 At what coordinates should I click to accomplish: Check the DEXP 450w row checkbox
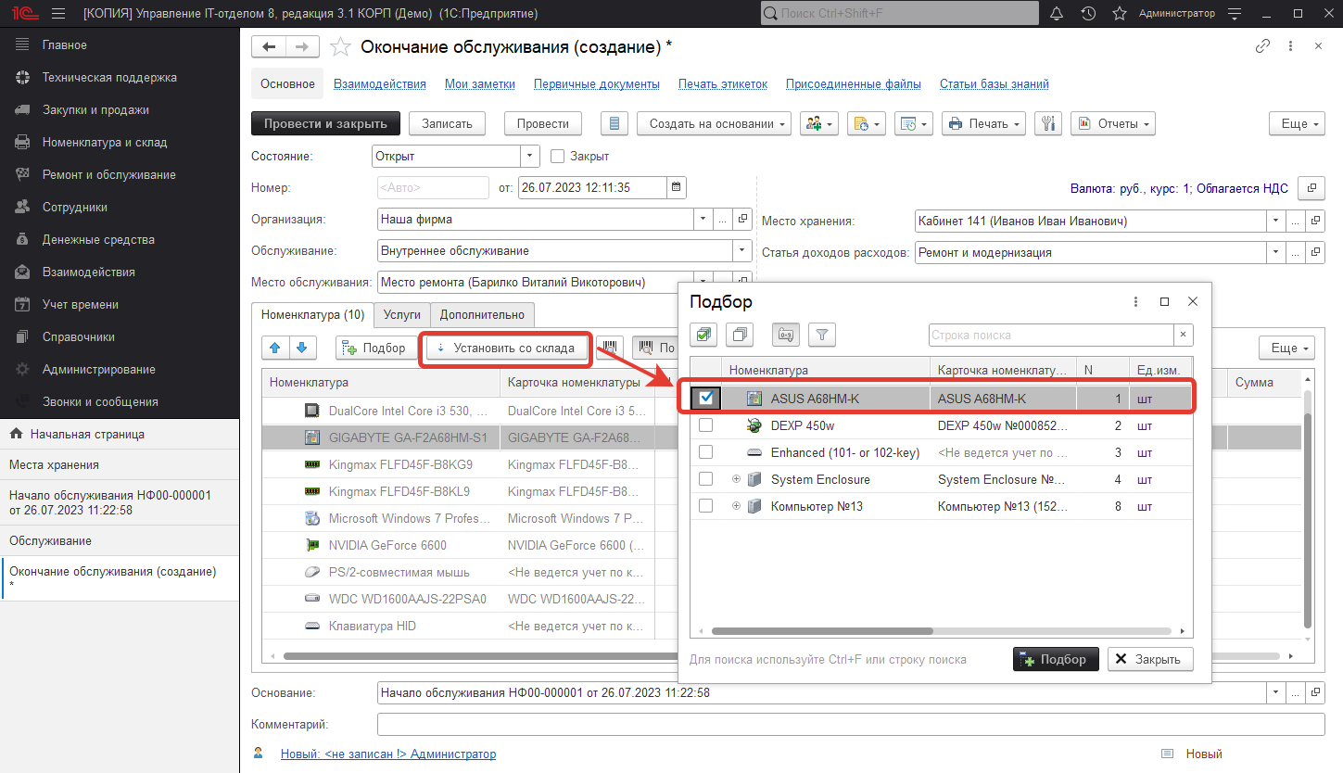[x=706, y=425]
